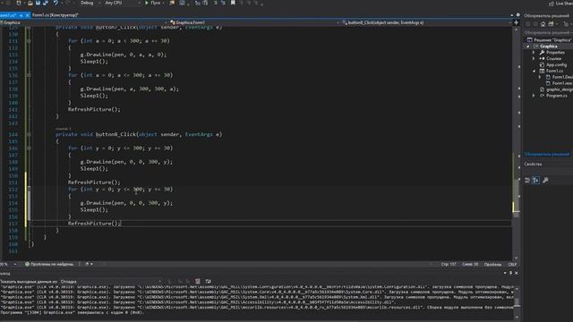
Task: Click the Save icon in toolbar
Action: [38, 3]
